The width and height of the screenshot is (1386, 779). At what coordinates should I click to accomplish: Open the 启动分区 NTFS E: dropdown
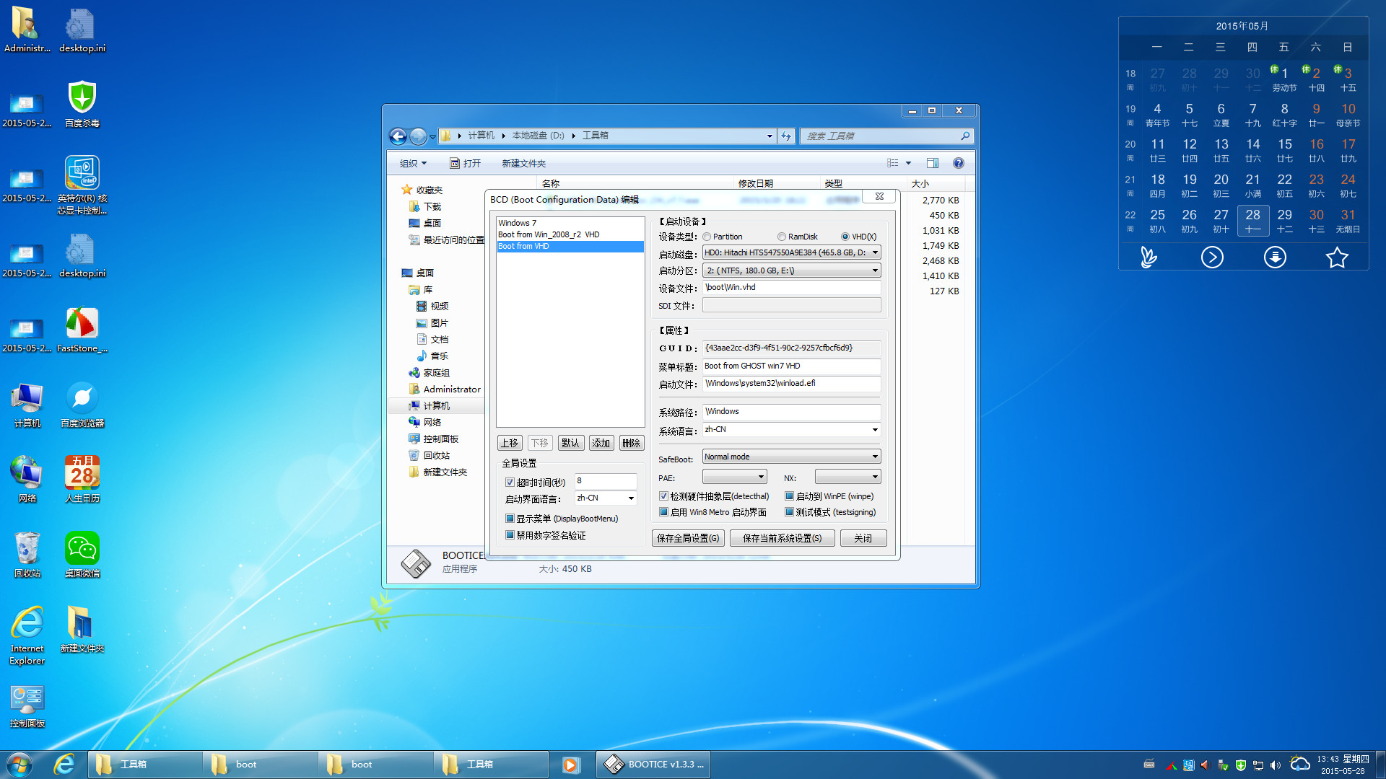coord(791,270)
